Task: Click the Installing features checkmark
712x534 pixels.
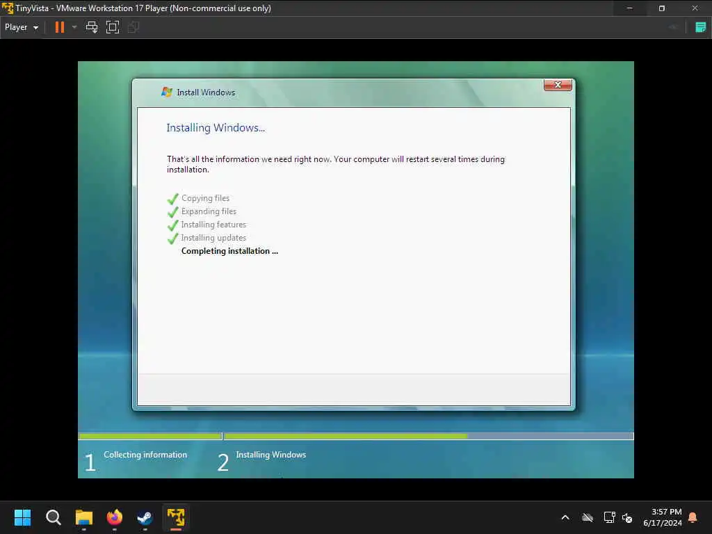Action: pos(172,225)
